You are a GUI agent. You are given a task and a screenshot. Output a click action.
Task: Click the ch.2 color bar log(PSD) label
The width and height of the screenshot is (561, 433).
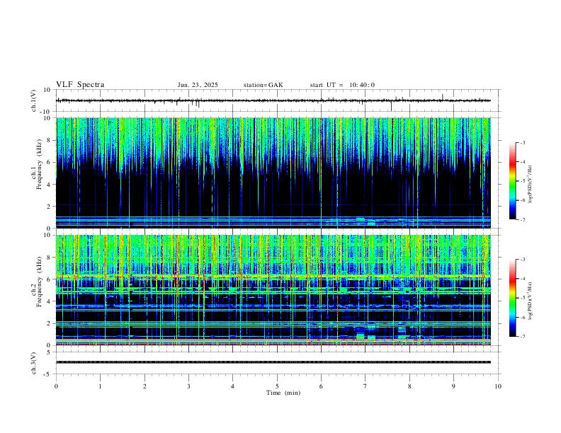point(531,301)
